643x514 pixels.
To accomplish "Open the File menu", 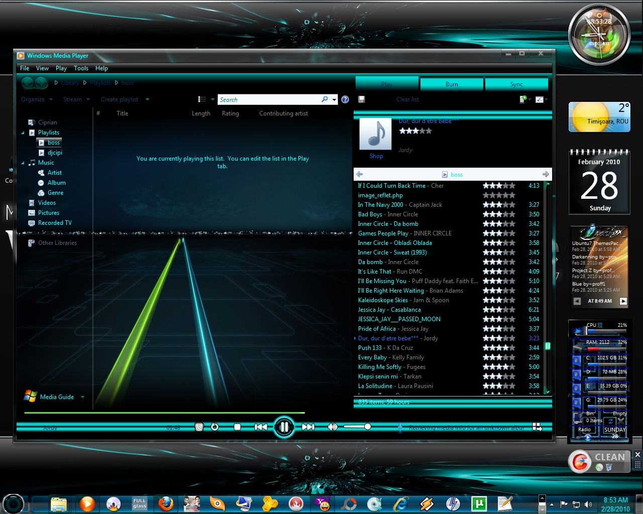I will click(x=25, y=68).
